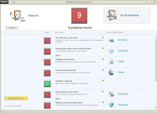The height and width of the screenshot is (114, 158).
Task: Click the blue cube registry icon
Action: pos(111,105)
